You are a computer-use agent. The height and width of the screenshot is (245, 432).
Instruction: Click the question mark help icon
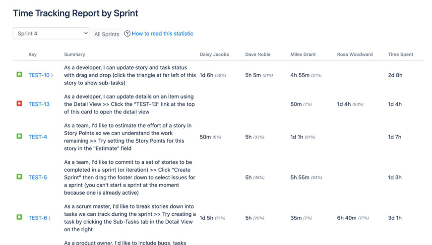click(x=127, y=34)
